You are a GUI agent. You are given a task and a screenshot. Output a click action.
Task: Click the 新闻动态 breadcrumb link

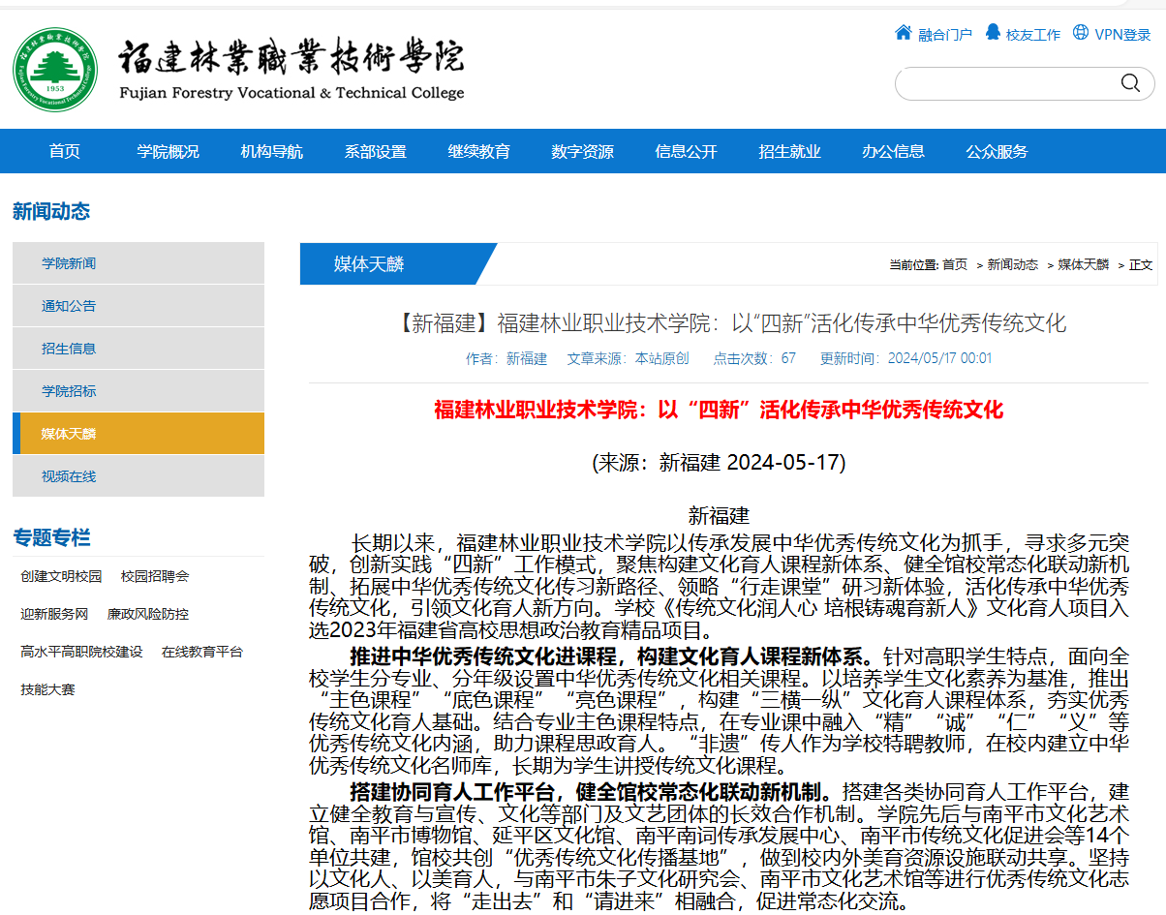point(1012,264)
